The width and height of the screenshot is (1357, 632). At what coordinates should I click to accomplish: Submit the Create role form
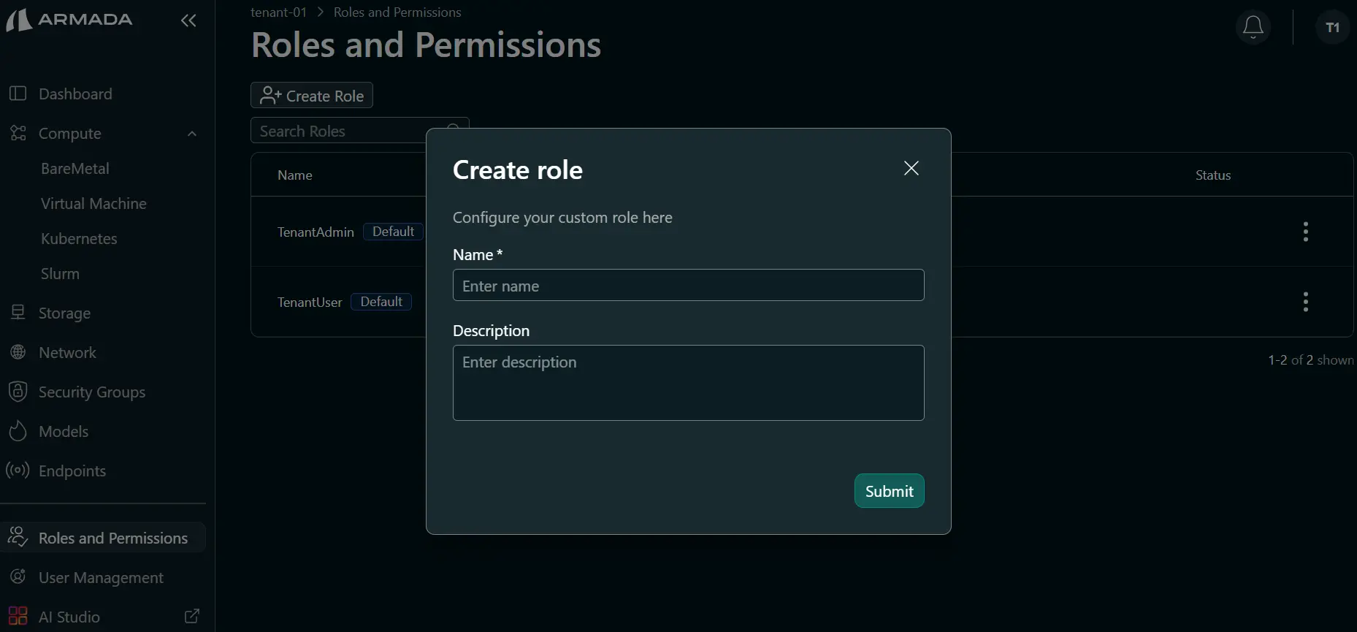(x=889, y=491)
